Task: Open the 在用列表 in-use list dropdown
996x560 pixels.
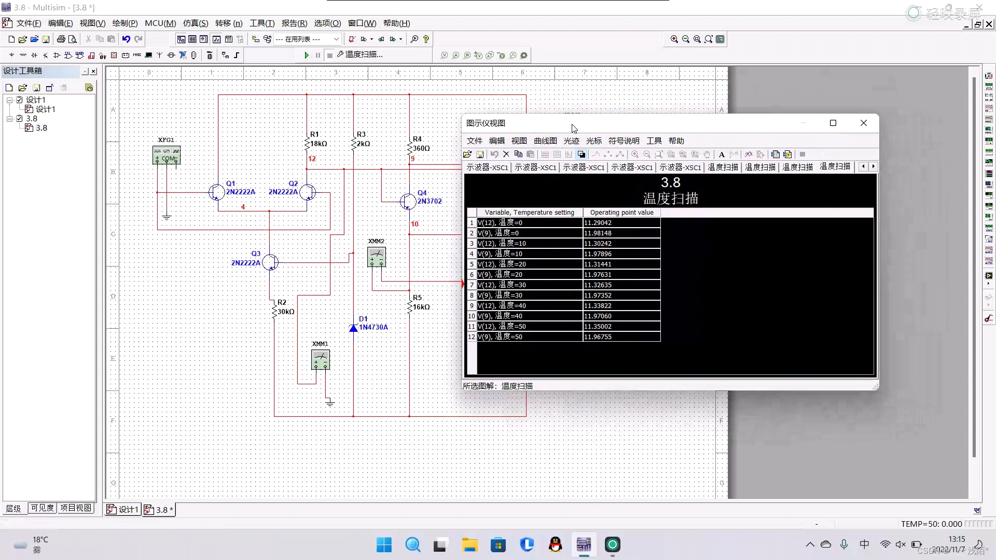Action: click(x=336, y=39)
